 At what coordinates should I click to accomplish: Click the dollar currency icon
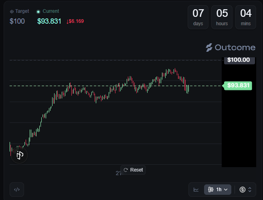point(243,190)
